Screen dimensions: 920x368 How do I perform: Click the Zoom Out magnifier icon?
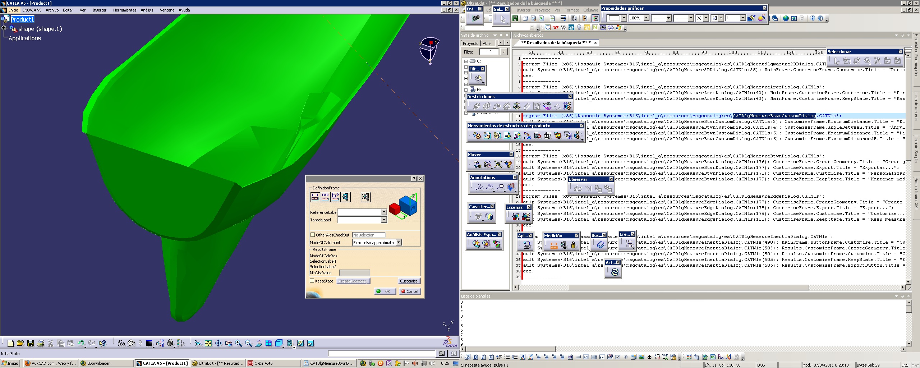click(x=249, y=343)
